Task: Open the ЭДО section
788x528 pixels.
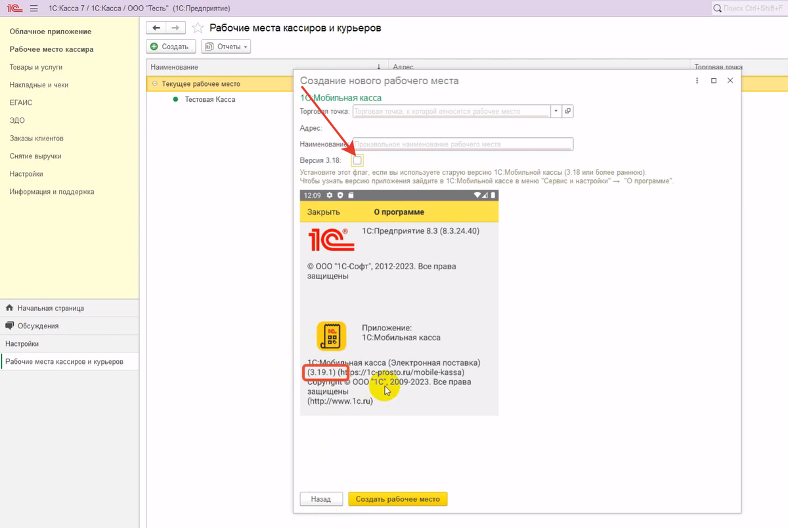Action: tap(17, 120)
